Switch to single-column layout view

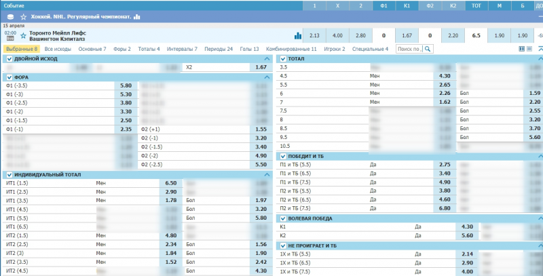coord(529,49)
